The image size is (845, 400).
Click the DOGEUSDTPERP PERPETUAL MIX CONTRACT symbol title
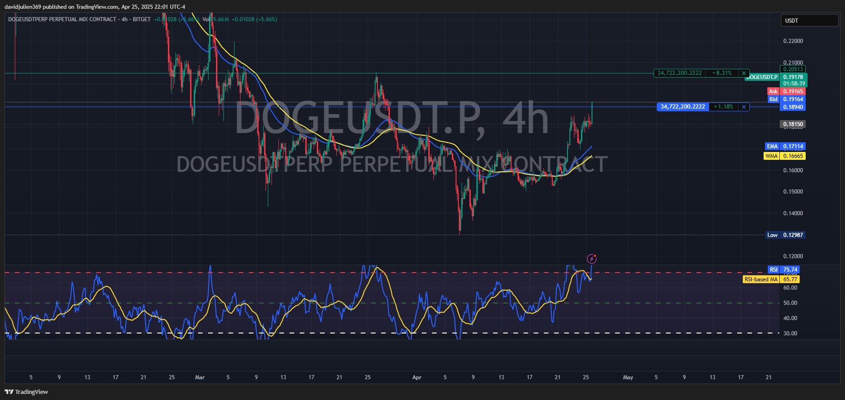[x=62, y=19]
